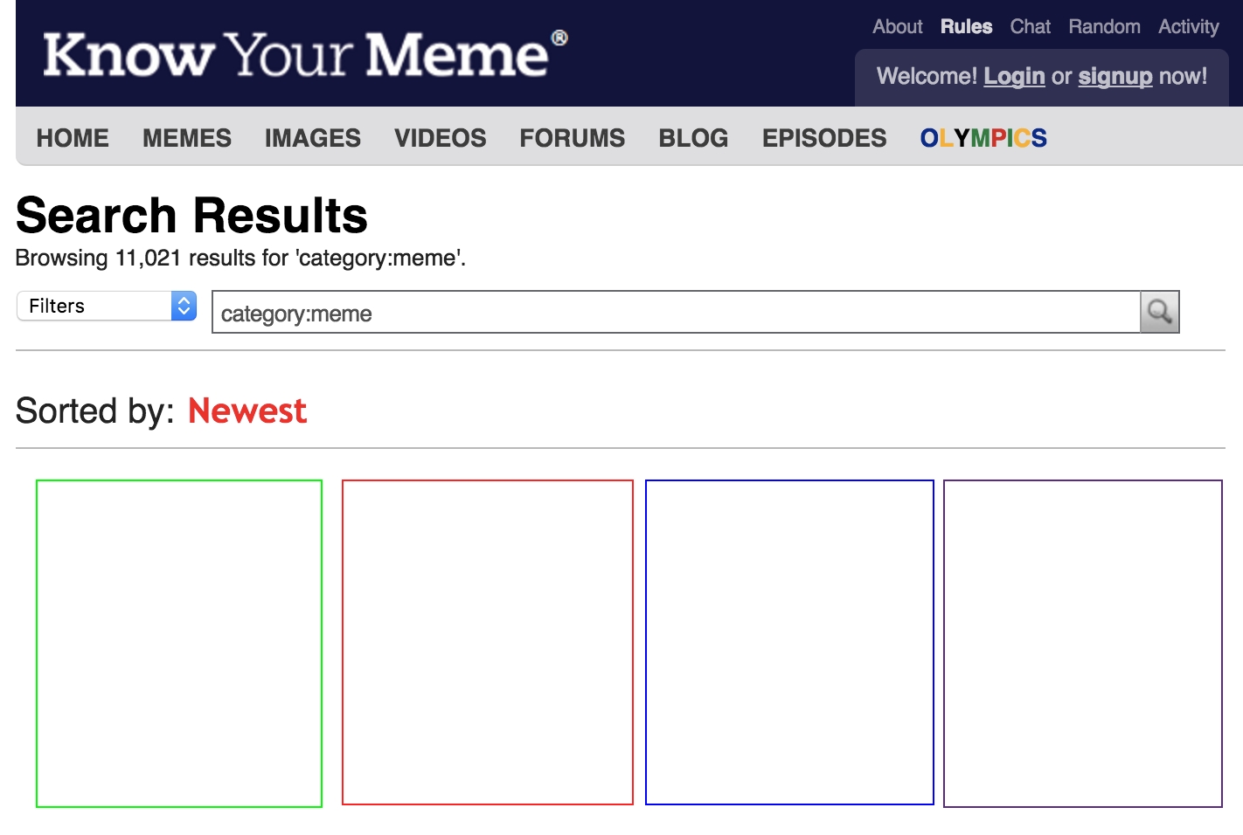Navigate to VIDEOS section
This screenshot has height=835, width=1243.
pyautogui.click(x=441, y=138)
